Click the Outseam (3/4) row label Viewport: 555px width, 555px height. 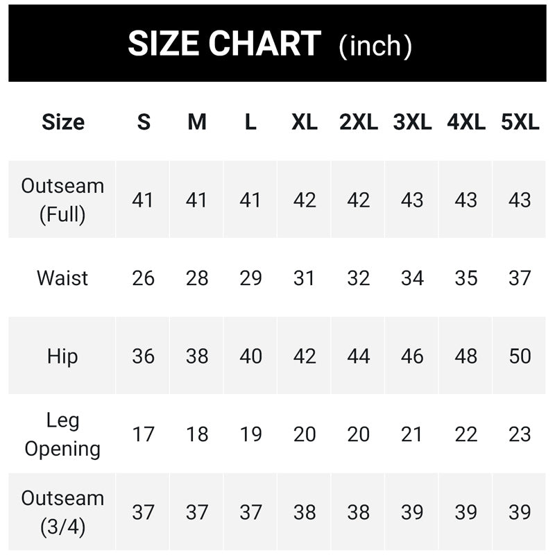pyautogui.click(x=62, y=513)
